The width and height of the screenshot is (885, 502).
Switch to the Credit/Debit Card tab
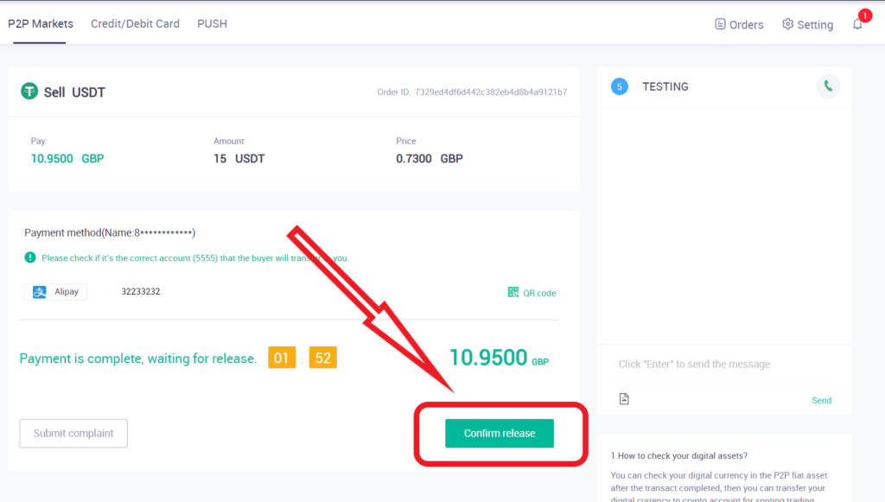coord(135,24)
